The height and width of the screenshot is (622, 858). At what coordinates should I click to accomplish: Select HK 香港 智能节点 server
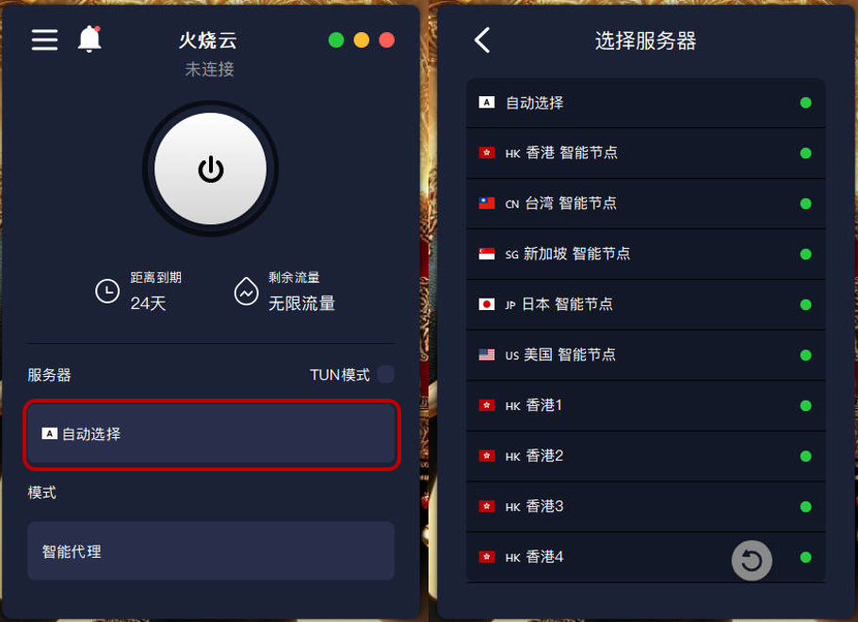tap(646, 154)
